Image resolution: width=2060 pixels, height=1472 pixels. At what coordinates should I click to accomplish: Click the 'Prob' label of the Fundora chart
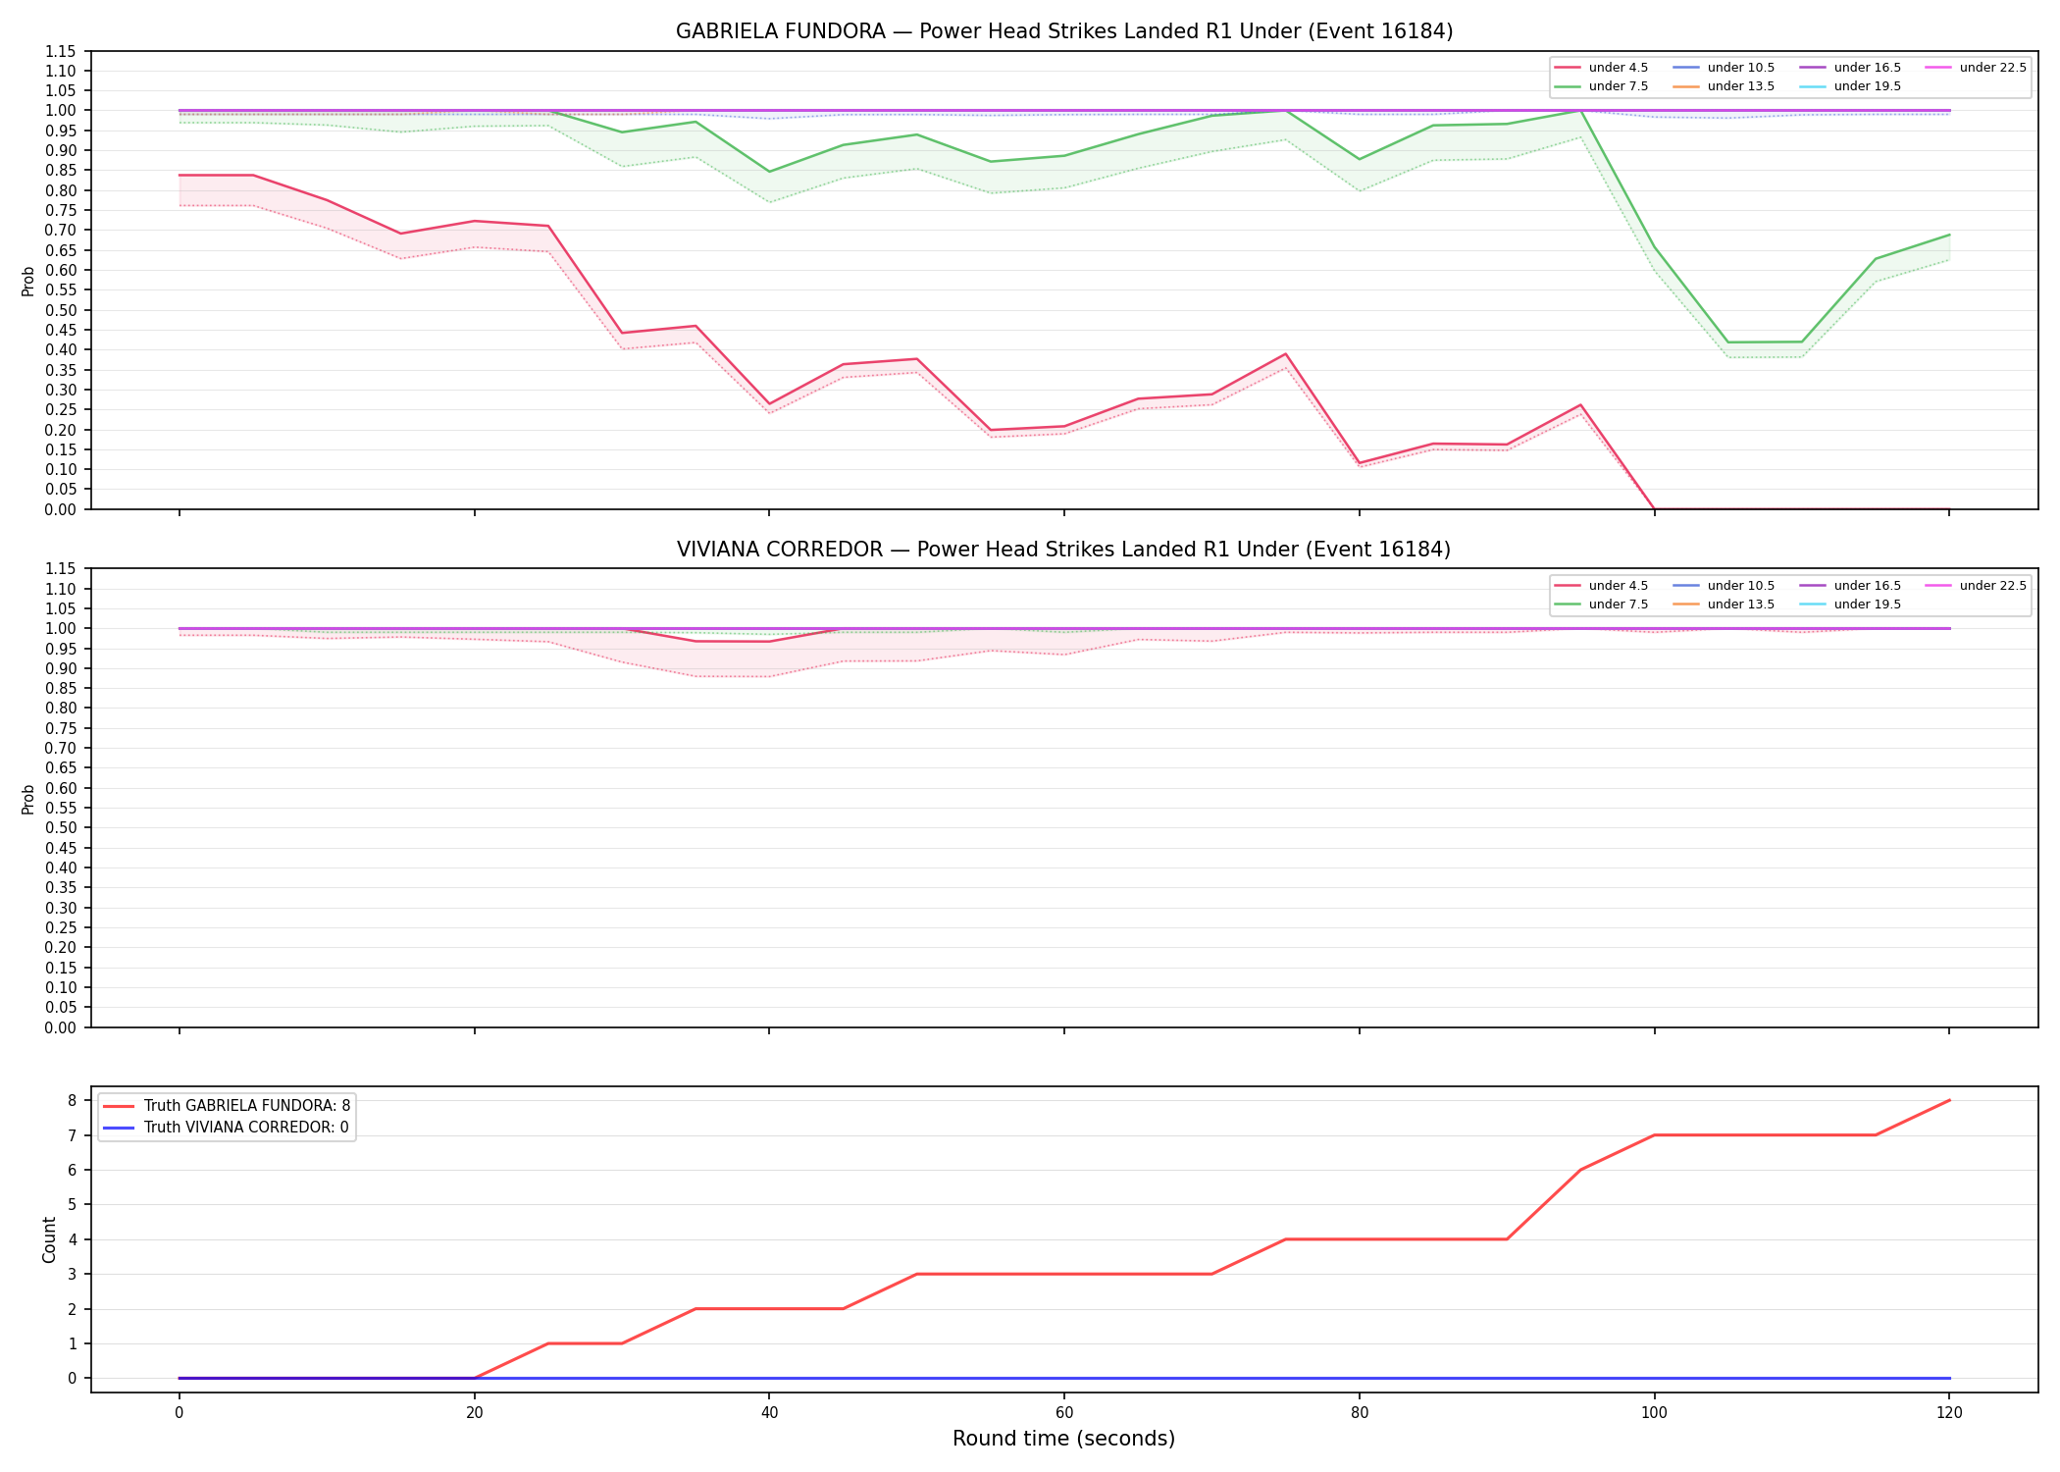point(27,281)
